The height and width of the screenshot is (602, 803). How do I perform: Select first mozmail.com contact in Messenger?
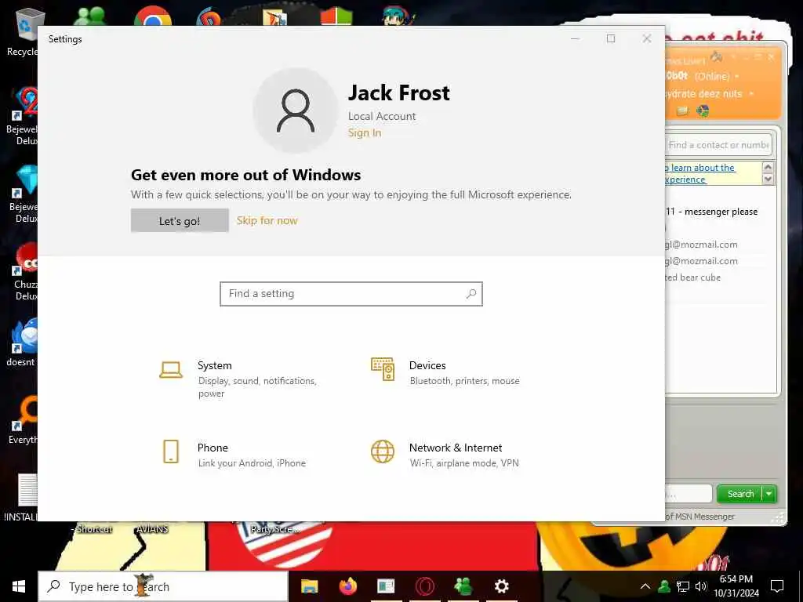click(702, 245)
